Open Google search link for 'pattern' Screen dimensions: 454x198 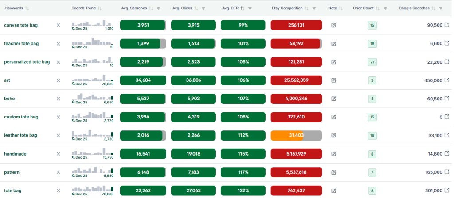[x=447, y=172]
